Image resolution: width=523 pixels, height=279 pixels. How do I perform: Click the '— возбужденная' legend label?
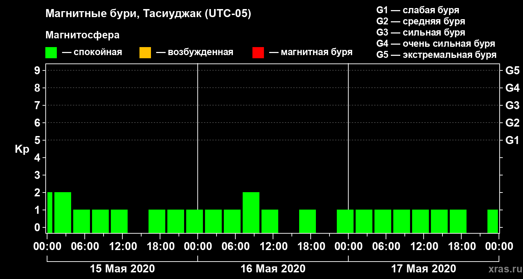point(195,52)
